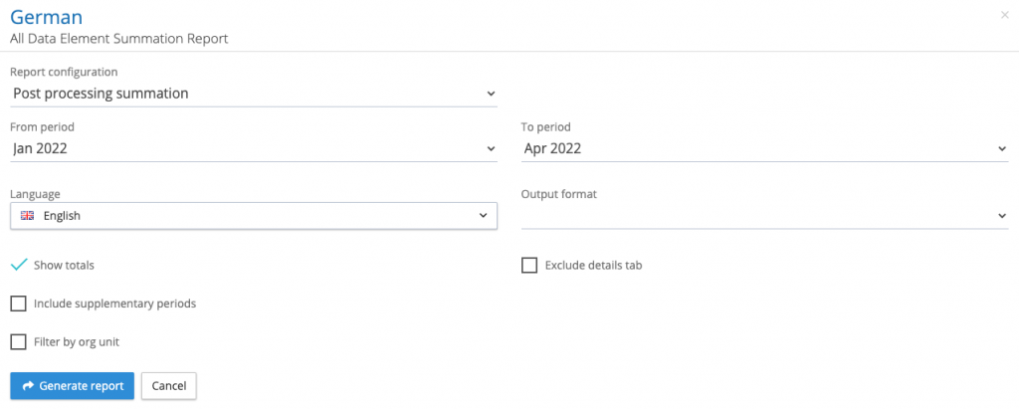Select the 'Post processing summation' value
Screen dimensions: 1019x409
click(101, 94)
